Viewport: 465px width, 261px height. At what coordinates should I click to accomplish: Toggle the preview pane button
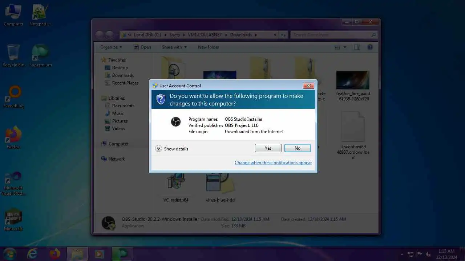pyautogui.click(x=357, y=47)
